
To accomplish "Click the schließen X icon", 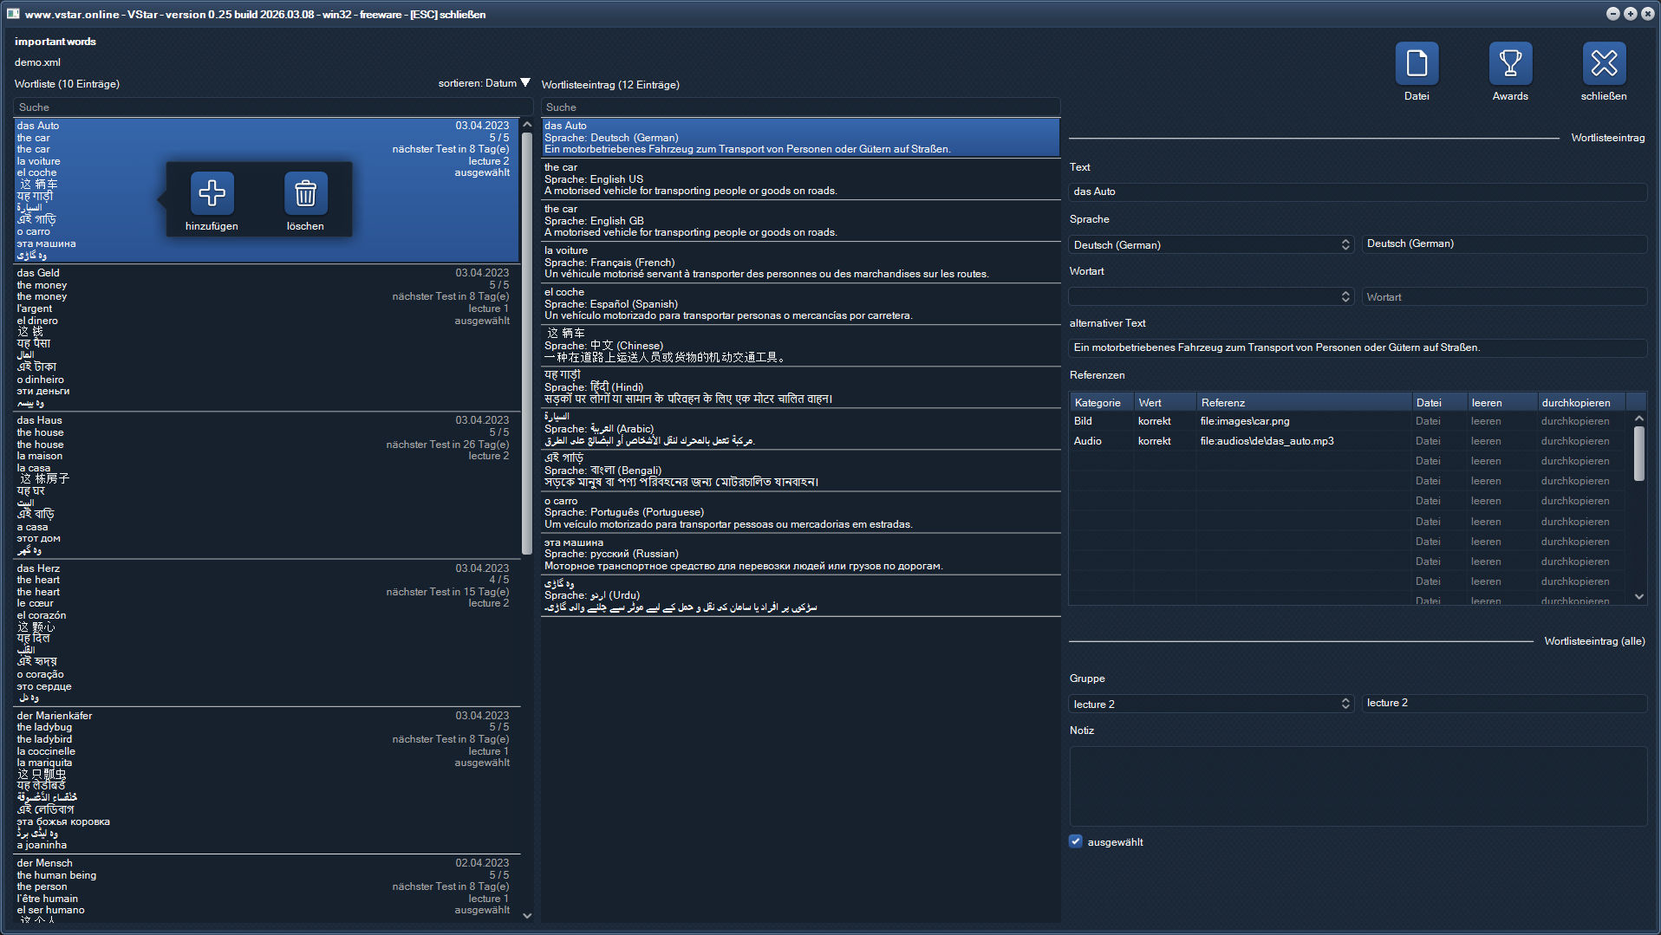I will 1605,64.
